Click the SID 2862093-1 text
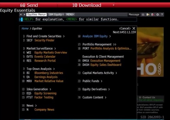 coord(152,117)
